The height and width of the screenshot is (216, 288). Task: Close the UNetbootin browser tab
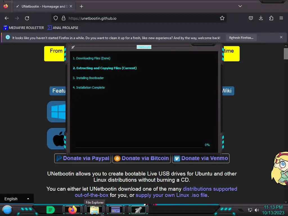point(71,6)
